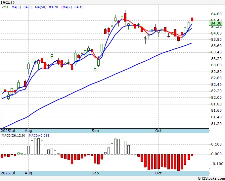Image resolution: width=225 pixels, height=181 pixels.
Task: Click the MACD:-0.018 value readout
Action: click(39, 136)
